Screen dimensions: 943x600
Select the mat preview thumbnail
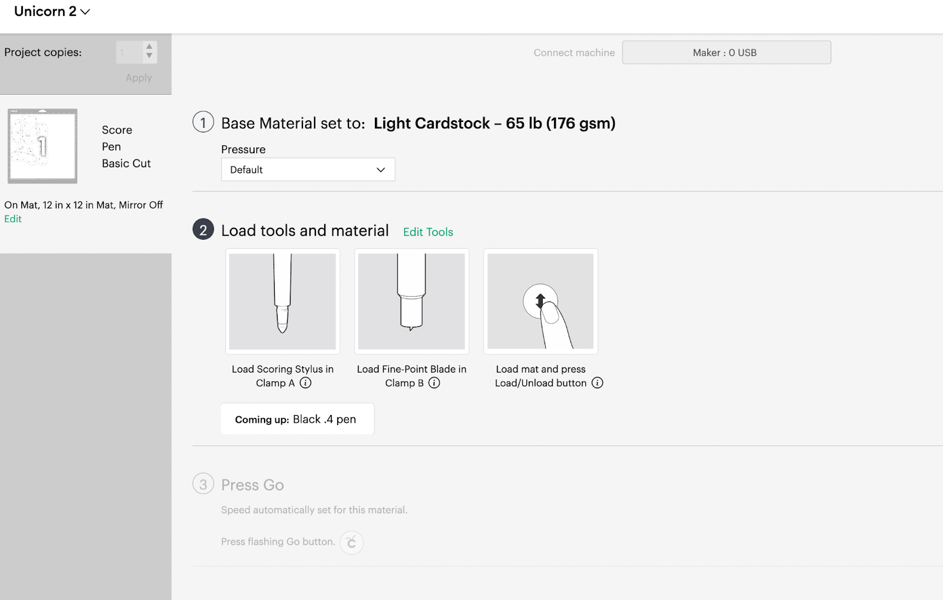(x=42, y=146)
